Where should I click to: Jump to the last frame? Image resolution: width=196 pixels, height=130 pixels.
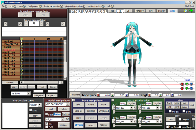pos(63,24)
